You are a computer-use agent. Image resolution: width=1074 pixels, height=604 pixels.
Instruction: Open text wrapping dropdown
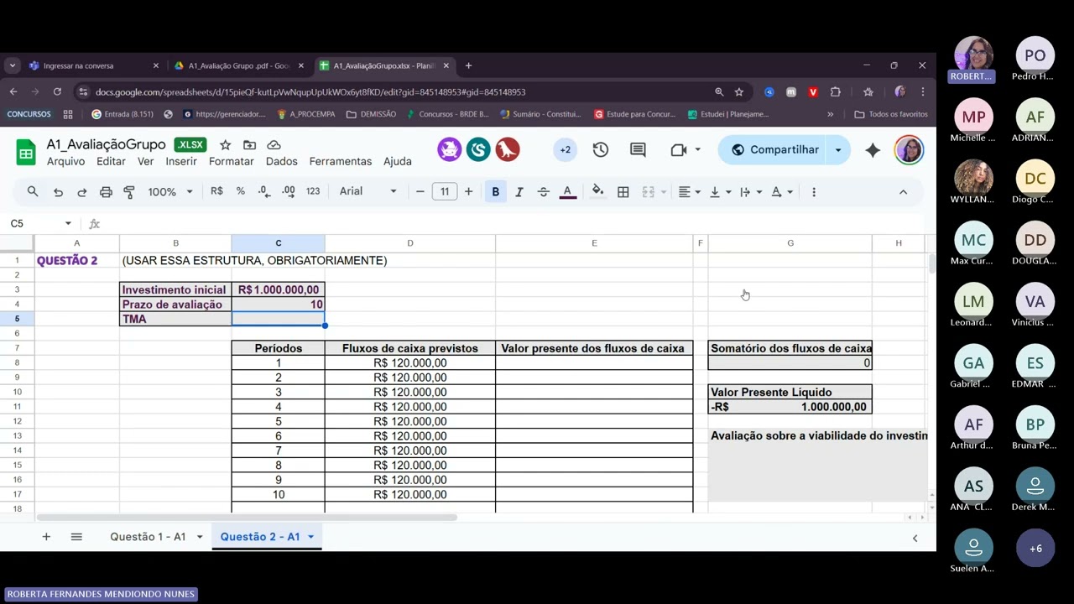coord(750,192)
